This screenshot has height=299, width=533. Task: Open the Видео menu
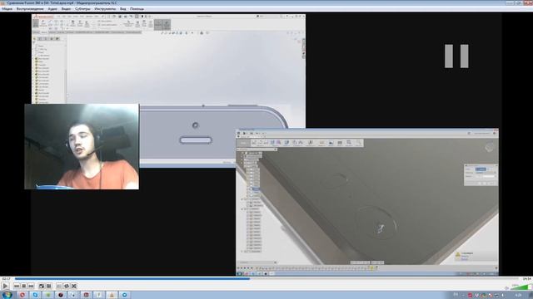(x=66, y=9)
